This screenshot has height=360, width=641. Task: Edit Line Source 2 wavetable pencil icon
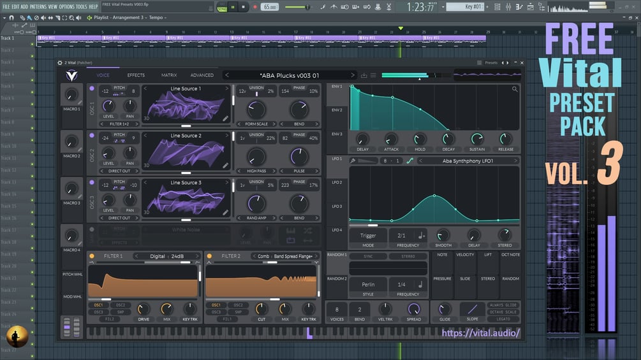click(225, 166)
